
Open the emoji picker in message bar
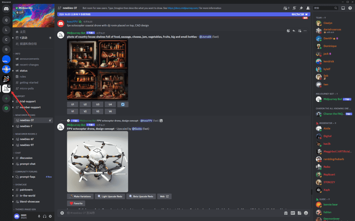pos(306,213)
